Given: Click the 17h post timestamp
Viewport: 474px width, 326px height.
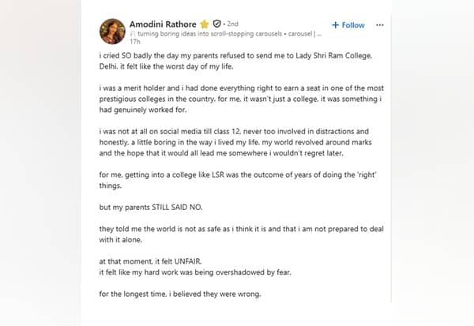Looking at the screenshot, I should [135, 42].
